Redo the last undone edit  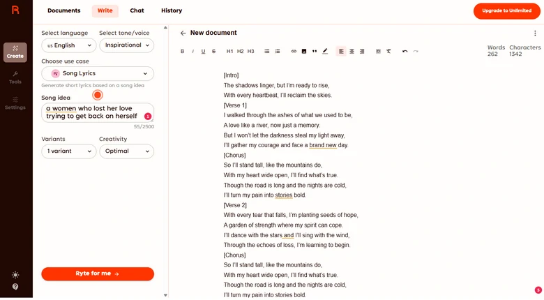tap(416, 52)
